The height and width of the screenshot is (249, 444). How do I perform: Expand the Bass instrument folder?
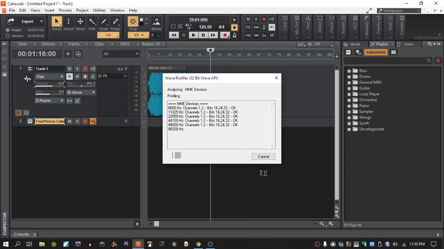click(x=349, y=71)
